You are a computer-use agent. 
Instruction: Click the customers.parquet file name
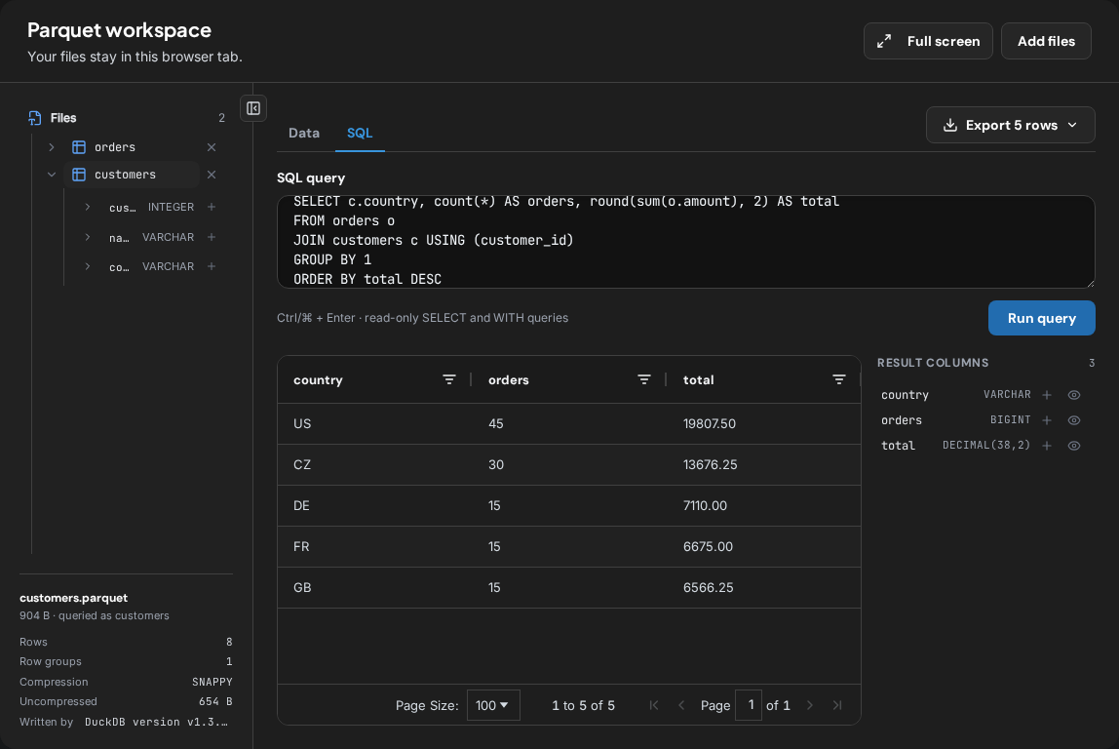73,598
